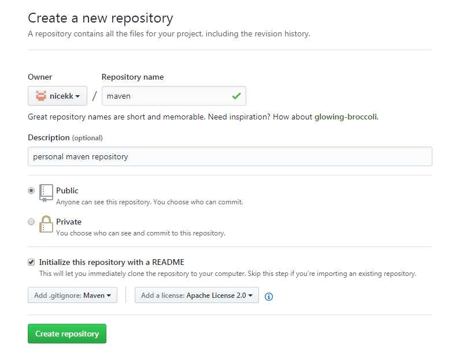Image resolution: width=466 pixels, height=359 pixels.
Task: Open the Add .gitignore Maven dropdown
Action: click(x=72, y=295)
